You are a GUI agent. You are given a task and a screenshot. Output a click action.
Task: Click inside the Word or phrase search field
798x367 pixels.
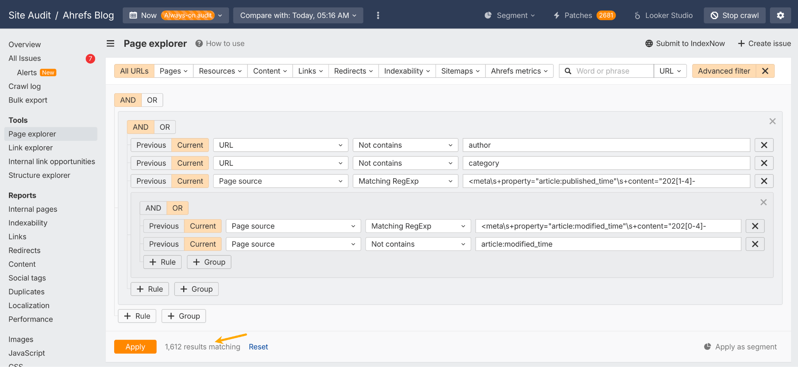(x=606, y=71)
